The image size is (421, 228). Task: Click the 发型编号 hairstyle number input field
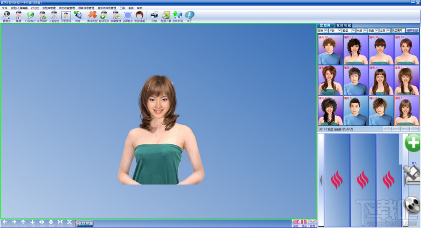398,30
